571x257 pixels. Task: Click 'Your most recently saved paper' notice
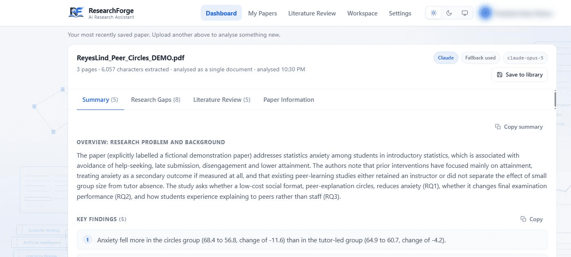coord(174,35)
